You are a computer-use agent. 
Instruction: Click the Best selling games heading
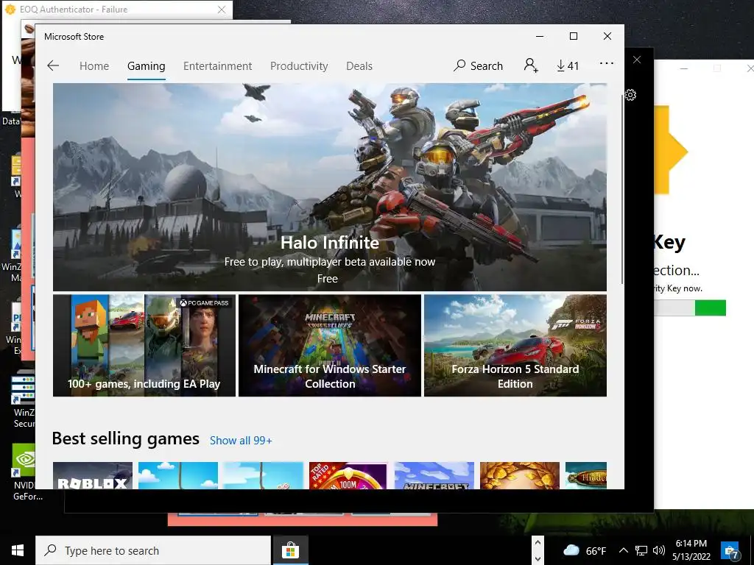point(125,438)
